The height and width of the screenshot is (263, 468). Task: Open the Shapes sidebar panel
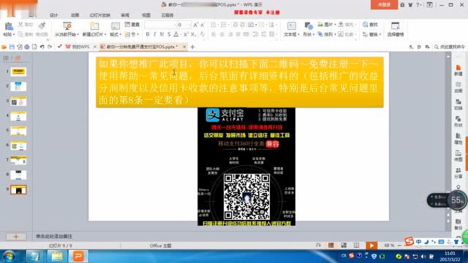click(x=458, y=121)
